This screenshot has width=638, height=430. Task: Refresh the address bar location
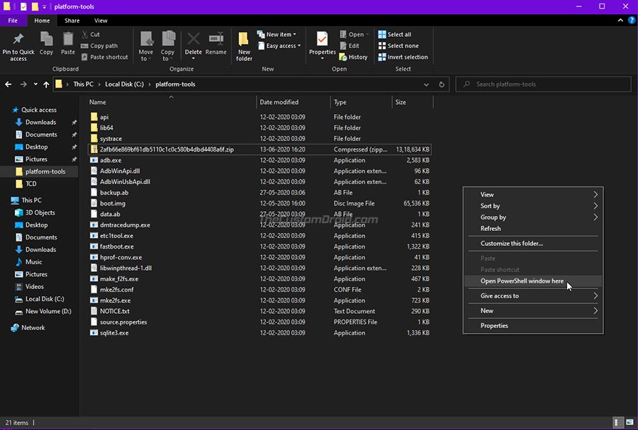442,84
